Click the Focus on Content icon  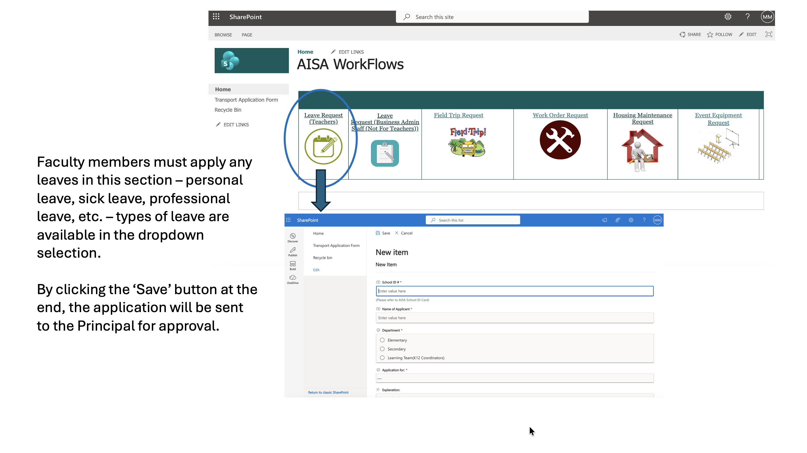(769, 35)
